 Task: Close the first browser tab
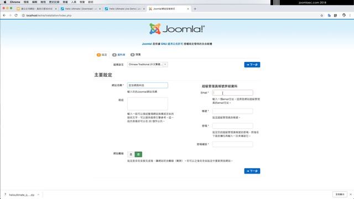pos(56,9)
